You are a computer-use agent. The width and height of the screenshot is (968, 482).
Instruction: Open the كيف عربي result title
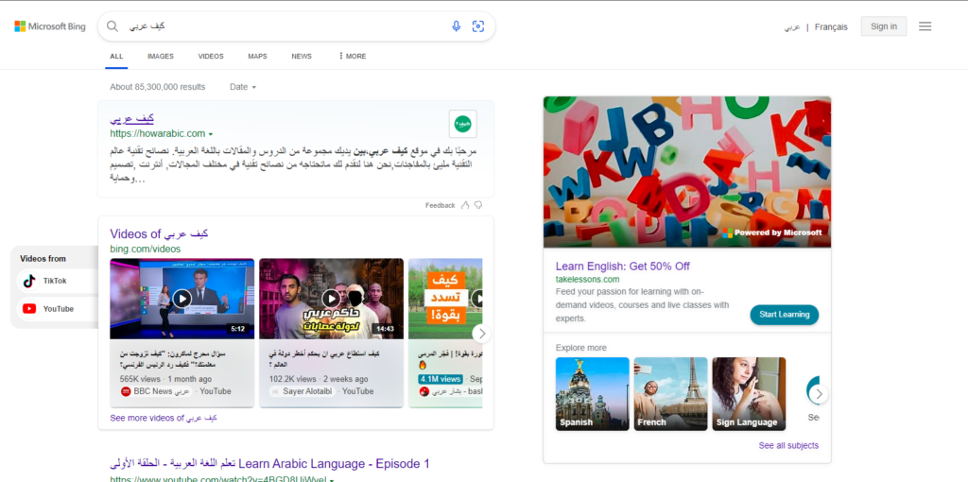click(x=132, y=118)
